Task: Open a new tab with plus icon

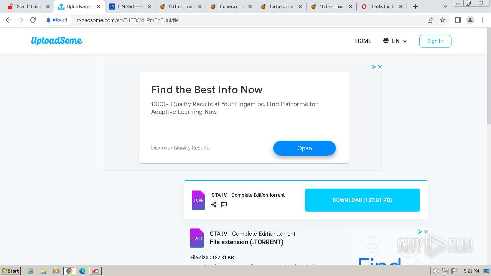Action: point(415,7)
